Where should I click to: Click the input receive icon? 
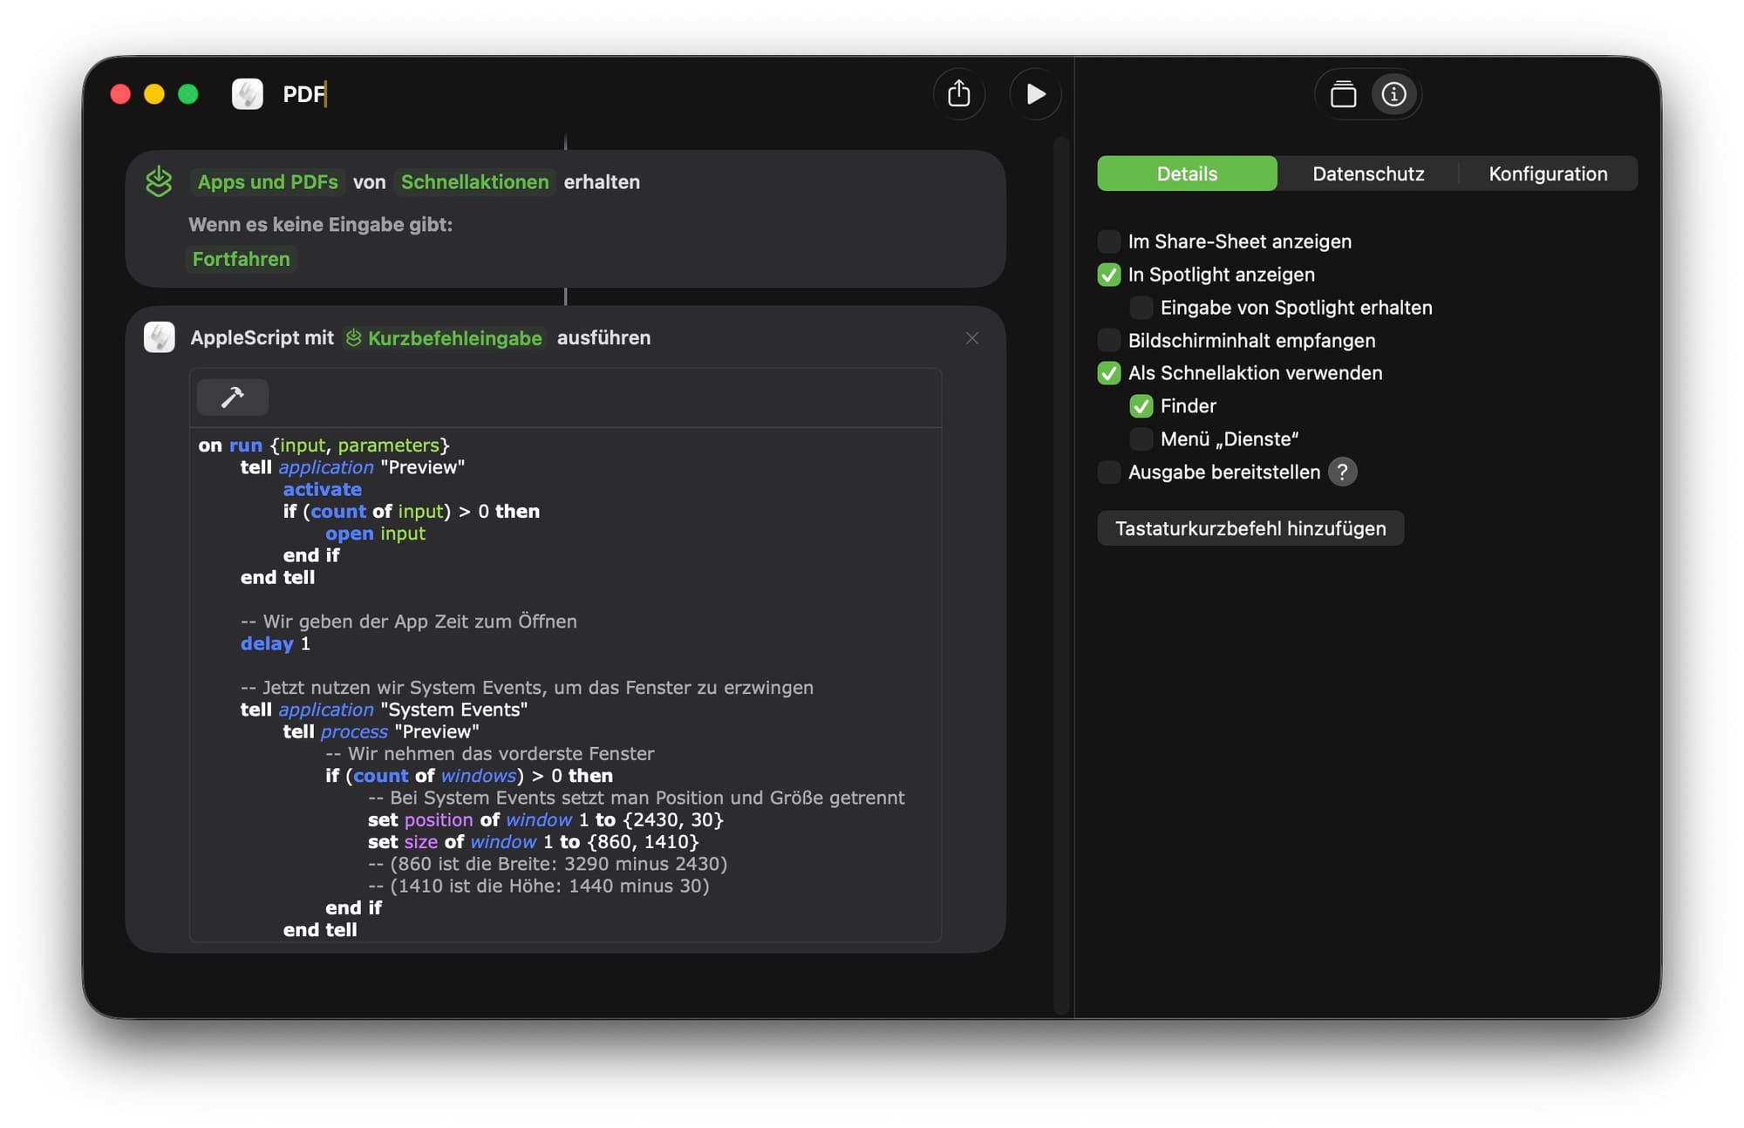pos(159,181)
